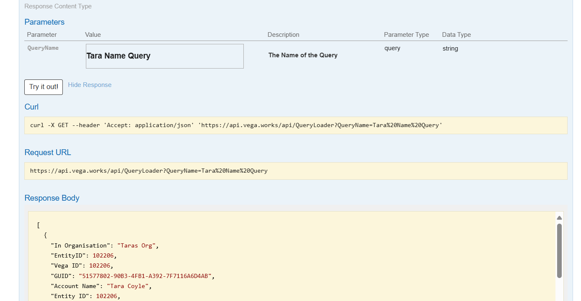Screen dimensions: 581x301
Task: Click the curl command text box
Action: coord(296,125)
